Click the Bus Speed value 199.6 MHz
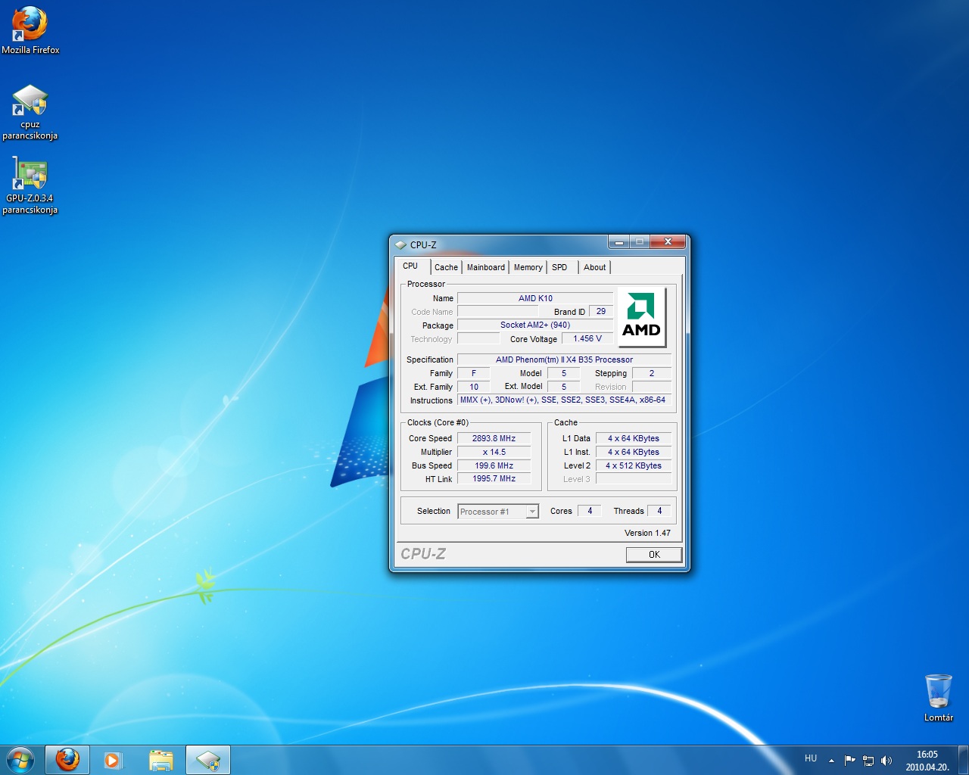 point(494,465)
